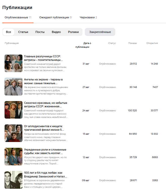
Task: Open thumbnail of Главные разлучницы СССР article
Action: click(14, 63)
